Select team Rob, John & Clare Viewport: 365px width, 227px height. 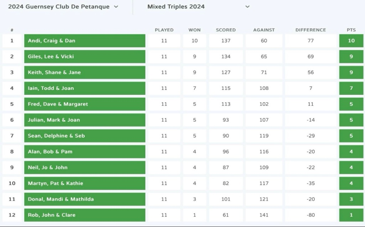84,215
